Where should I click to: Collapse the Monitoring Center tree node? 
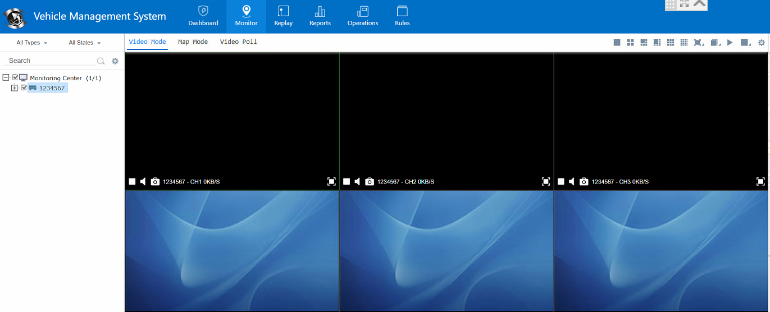pos(6,78)
